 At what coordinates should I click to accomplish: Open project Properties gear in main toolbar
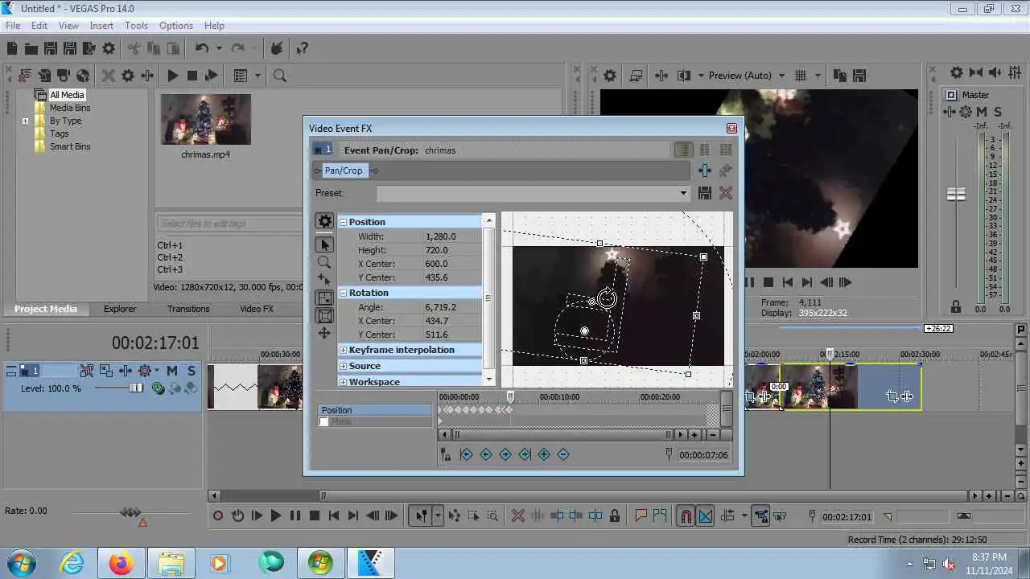click(x=109, y=49)
